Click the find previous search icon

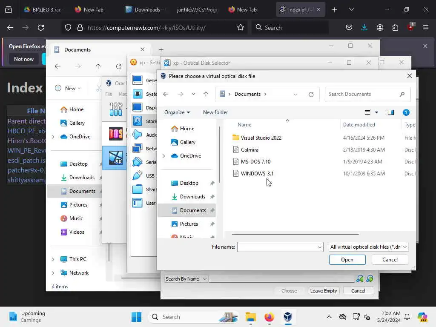(x=360, y=278)
